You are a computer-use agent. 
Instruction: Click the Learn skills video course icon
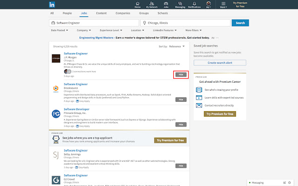click(x=199, y=98)
